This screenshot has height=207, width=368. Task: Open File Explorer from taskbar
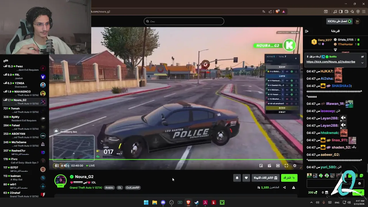click(154, 202)
